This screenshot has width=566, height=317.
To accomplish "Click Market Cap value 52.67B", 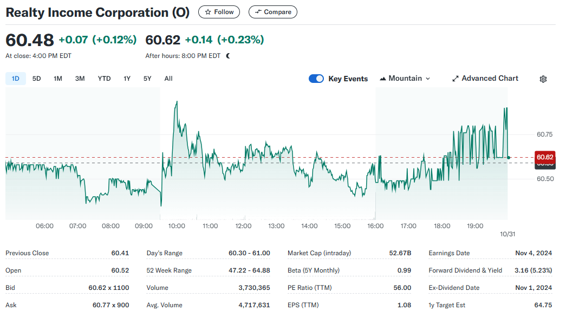I will [x=400, y=253].
